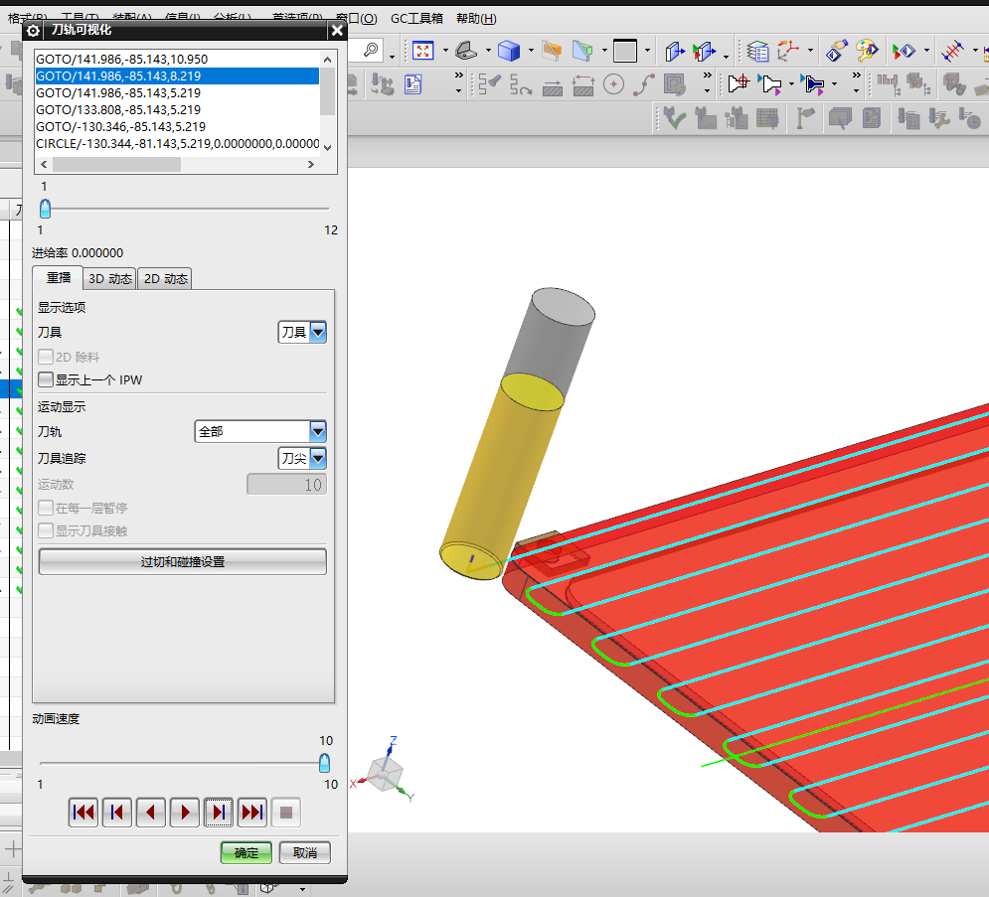Select row GOTO/141.986,-85.143,10.950
989x897 pixels.
(177, 60)
